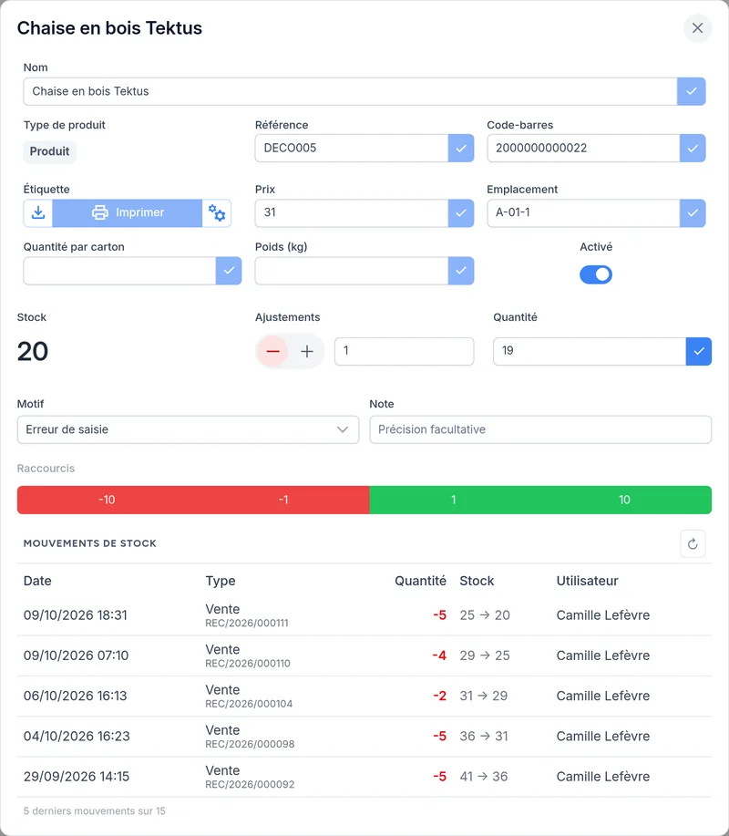The height and width of the screenshot is (836, 729).
Task: Select the REC/2026/000110 sale reference
Action: pos(248,664)
